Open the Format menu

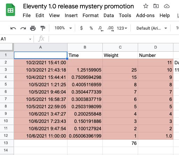point(91,15)
